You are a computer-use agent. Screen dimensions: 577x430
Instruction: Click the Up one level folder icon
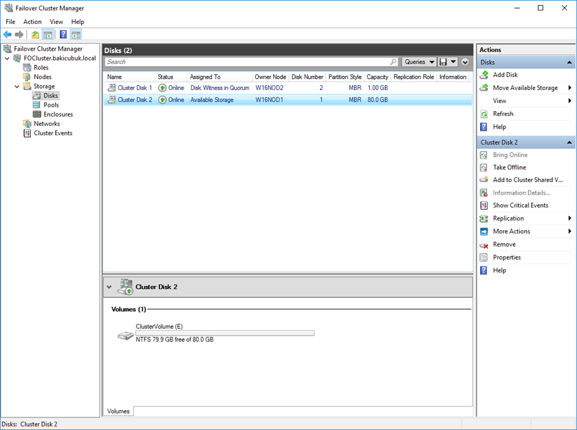click(35, 35)
